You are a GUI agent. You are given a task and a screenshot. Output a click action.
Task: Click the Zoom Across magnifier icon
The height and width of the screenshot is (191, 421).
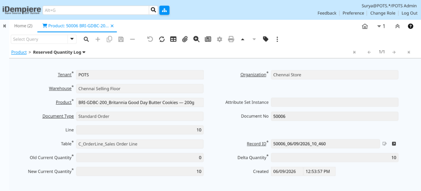[x=196, y=39]
